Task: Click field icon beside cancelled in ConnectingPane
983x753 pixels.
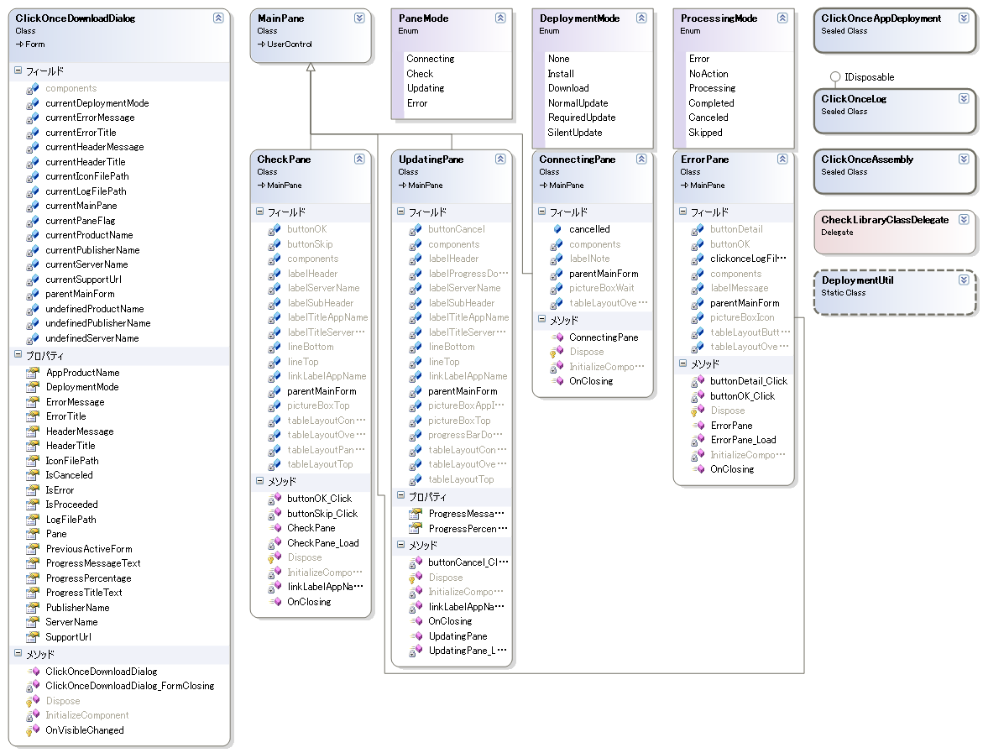Action: [557, 229]
